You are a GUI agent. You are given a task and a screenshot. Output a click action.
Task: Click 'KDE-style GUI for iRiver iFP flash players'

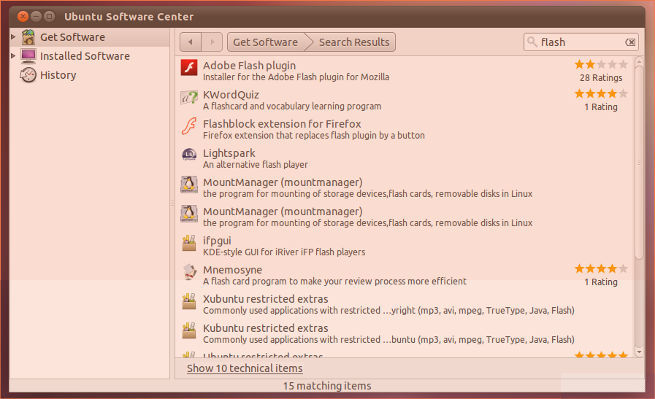284,252
